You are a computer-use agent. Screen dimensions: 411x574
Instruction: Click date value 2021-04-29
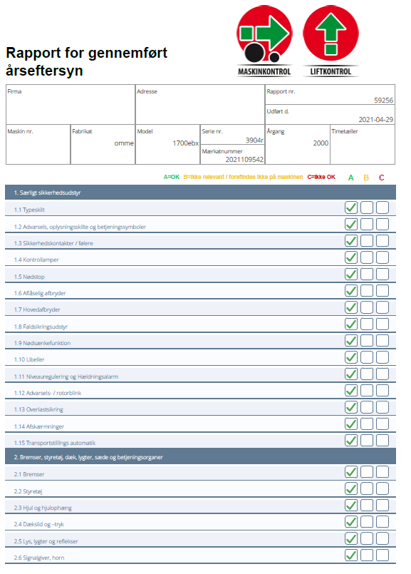point(376,120)
